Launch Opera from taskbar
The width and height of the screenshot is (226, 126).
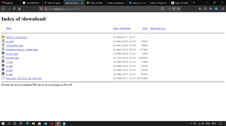point(52,123)
